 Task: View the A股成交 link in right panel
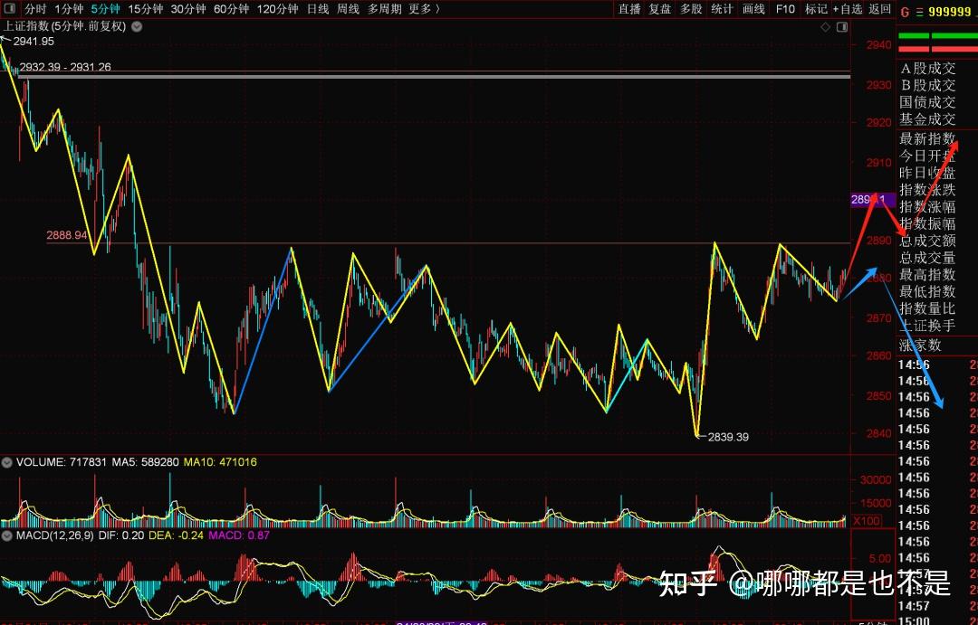pyautogui.click(x=928, y=68)
